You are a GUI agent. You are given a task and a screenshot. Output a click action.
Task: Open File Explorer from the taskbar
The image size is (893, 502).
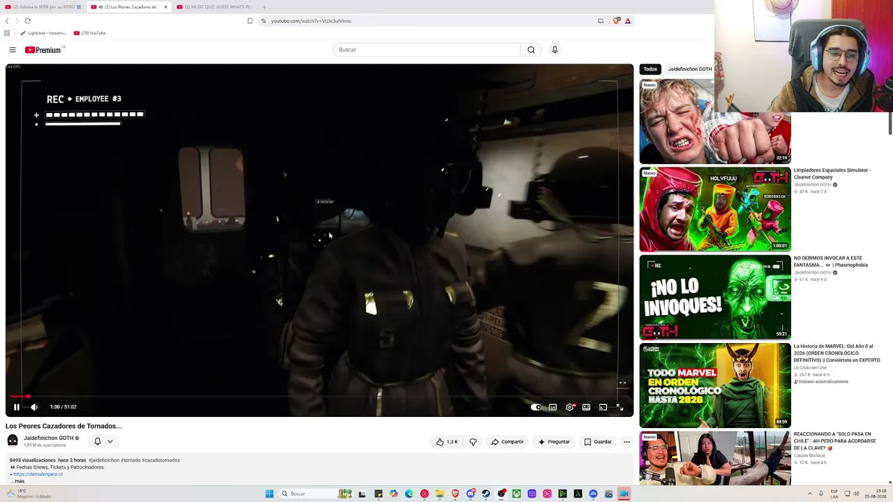pos(440,494)
